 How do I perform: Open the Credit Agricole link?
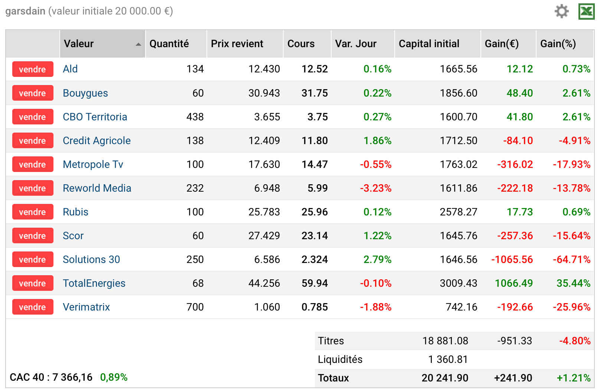point(97,140)
